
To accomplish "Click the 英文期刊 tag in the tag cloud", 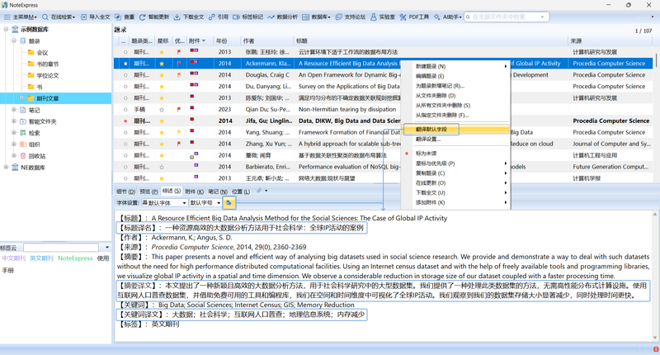I will [41, 258].
